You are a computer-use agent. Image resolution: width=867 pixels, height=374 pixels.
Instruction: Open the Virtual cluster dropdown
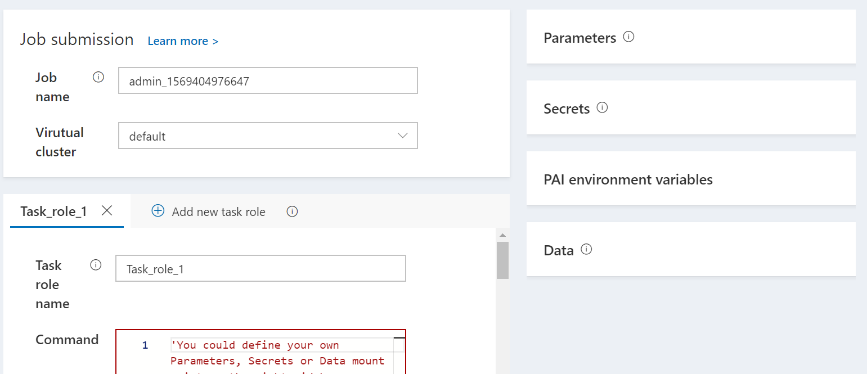pyautogui.click(x=268, y=136)
